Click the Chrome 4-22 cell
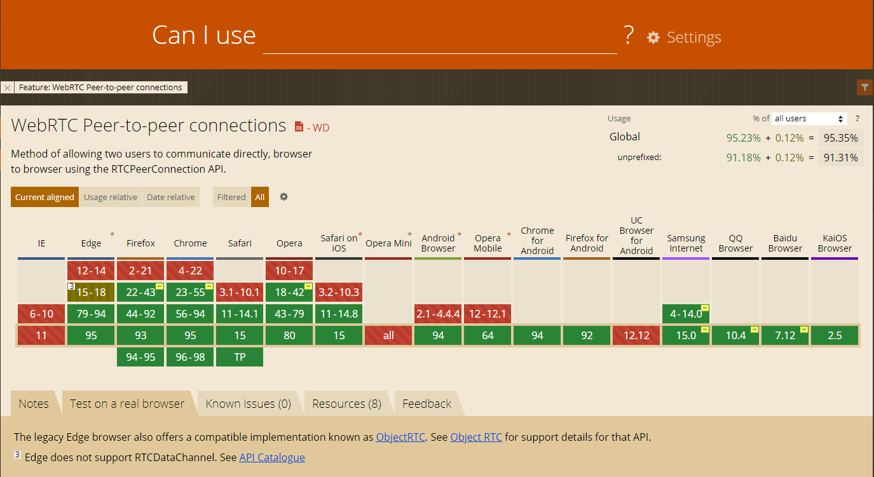874x477 pixels. point(190,271)
